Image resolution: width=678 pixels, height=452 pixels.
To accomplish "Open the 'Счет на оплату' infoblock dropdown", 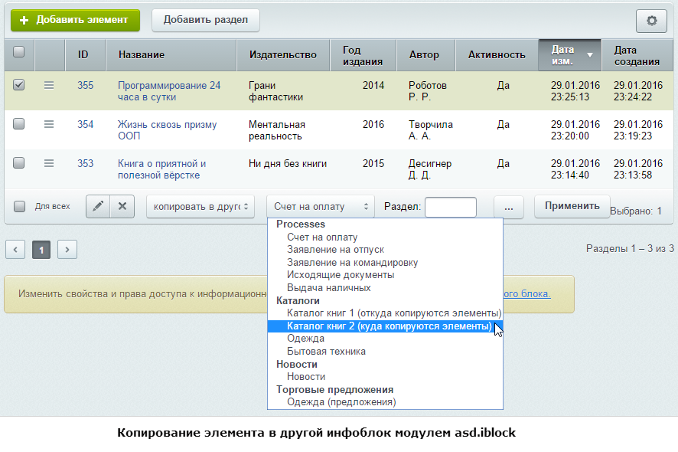I will point(320,207).
